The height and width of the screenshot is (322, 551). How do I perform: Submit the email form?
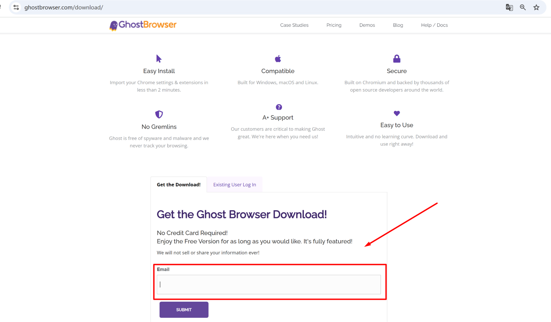184,310
